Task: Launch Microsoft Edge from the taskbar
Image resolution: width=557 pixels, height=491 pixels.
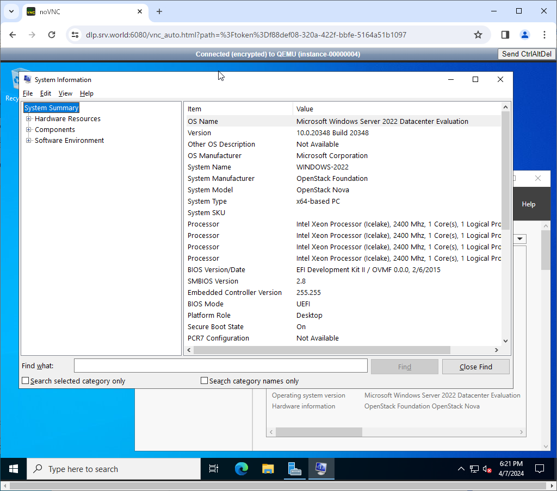Action: click(x=241, y=469)
